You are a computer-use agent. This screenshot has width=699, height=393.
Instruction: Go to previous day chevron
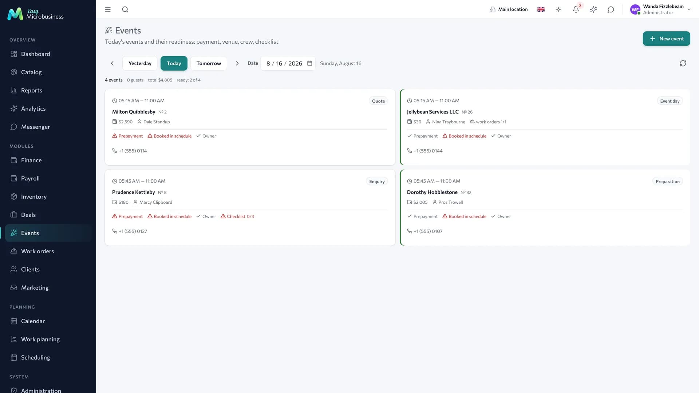[x=112, y=63]
